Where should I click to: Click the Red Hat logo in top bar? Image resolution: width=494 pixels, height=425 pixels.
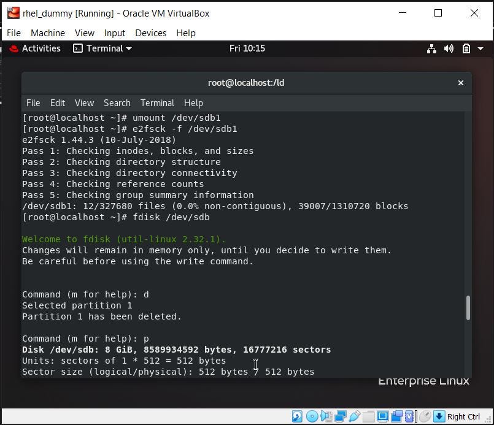pos(14,48)
